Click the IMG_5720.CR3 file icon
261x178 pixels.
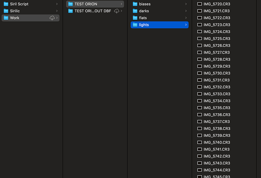(200, 4)
